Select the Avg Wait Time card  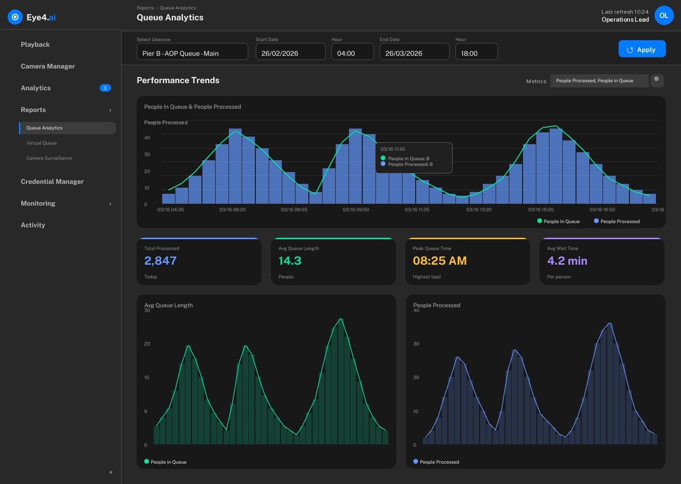tap(602, 261)
